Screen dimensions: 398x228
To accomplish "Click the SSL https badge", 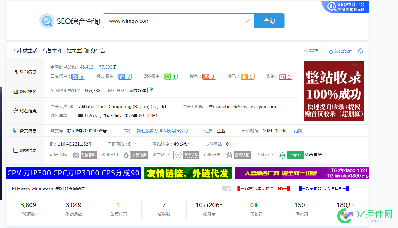I will pos(291,155).
